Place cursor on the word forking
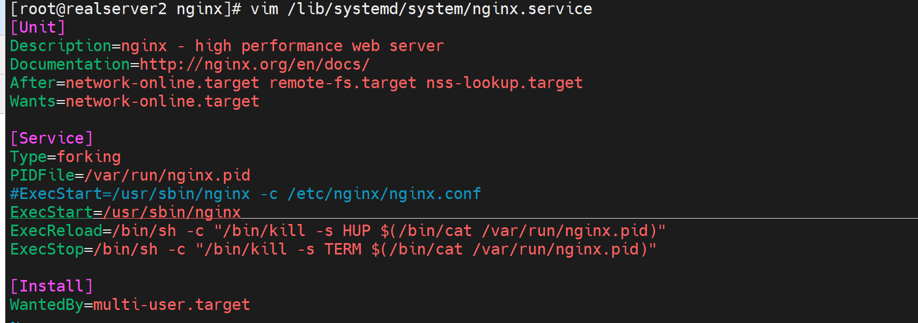The image size is (918, 323). [89, 157]
